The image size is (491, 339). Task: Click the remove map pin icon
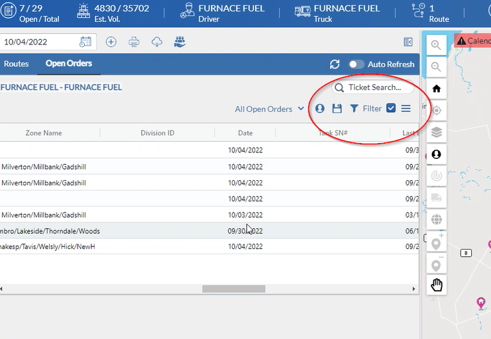(x=436, y=264)
